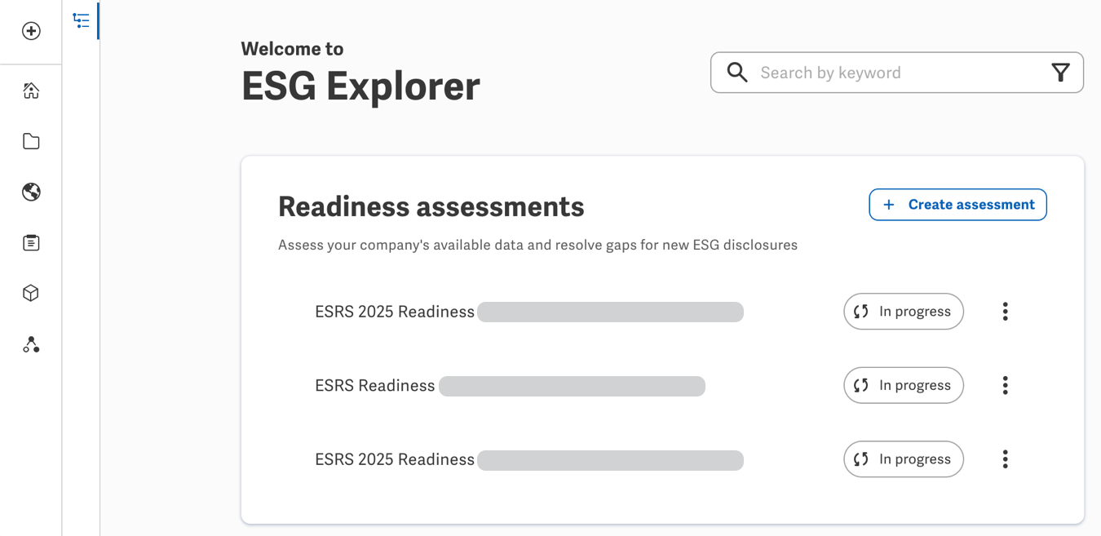Viewport: 1101px width, 536px height.
Task: Create a new readiness assessment
Action: 957,205
